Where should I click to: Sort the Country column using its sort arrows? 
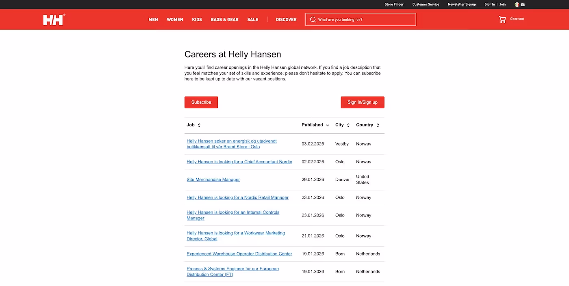coord(378,125)
